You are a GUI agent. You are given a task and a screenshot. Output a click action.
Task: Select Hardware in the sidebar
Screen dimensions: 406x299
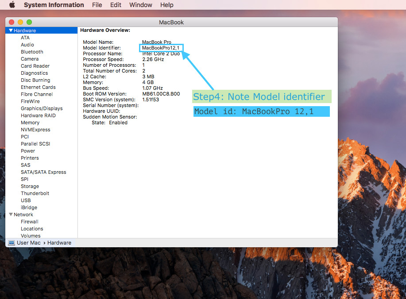click(42, 30)
